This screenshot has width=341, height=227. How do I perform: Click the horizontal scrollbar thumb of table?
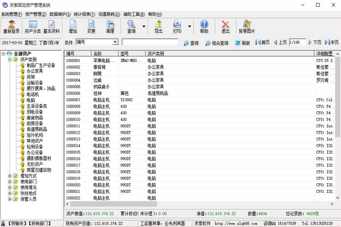click(x=113, y=204)
